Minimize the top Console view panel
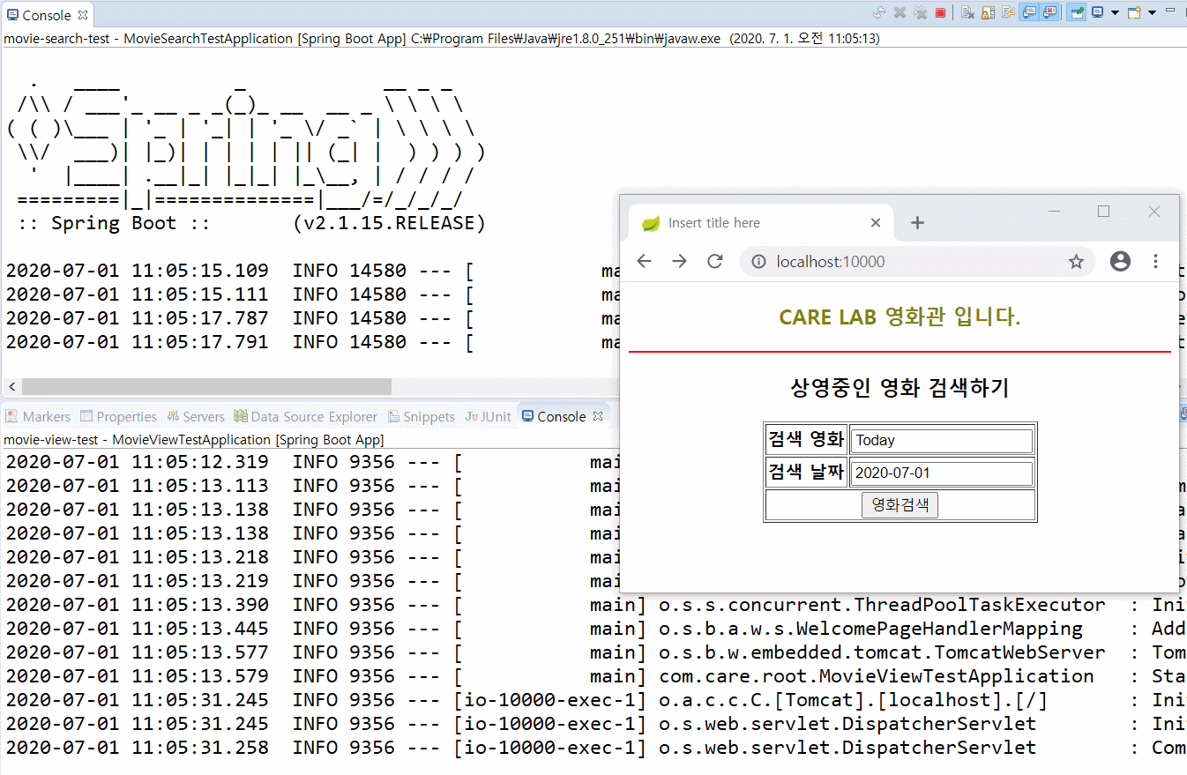Viewport: 1187px width, 775px height. [x=1170, y=10]
